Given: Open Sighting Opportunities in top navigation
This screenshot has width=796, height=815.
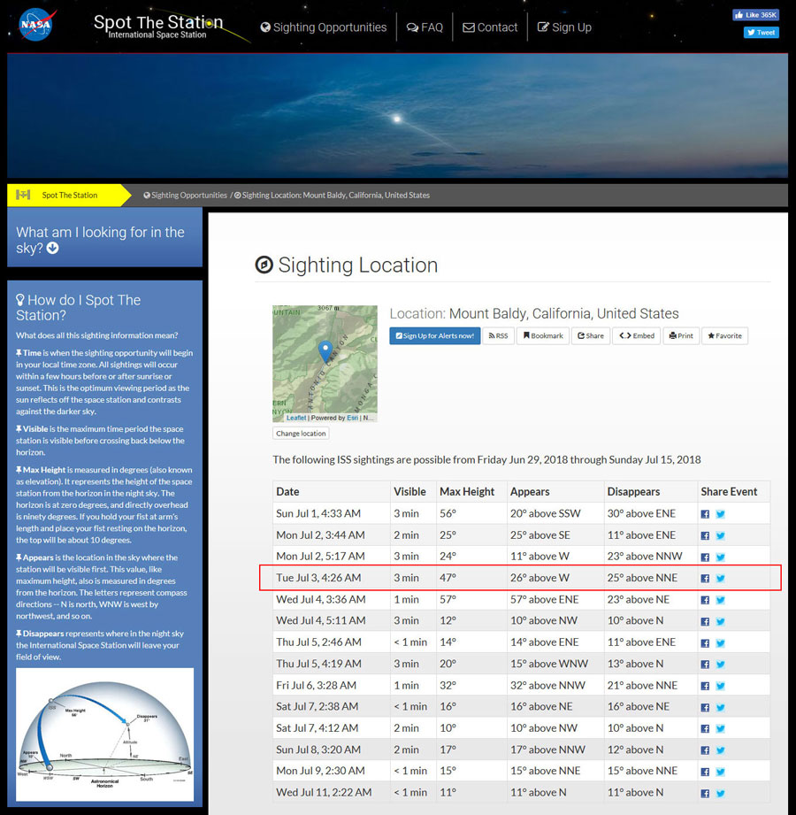Looking at the screenshot, I should (324, 27).
